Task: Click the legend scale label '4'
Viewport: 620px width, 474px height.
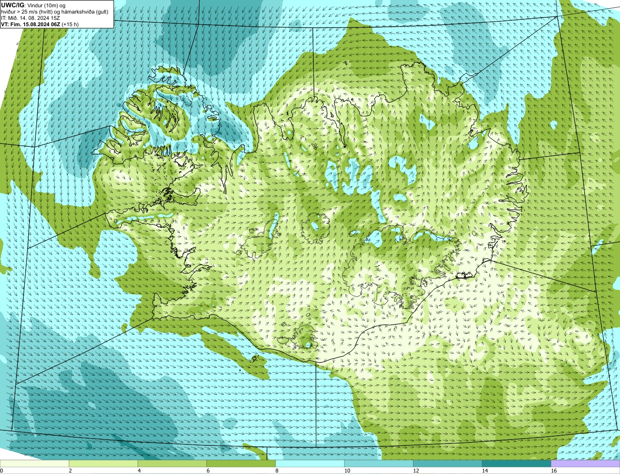Action: 139,471
